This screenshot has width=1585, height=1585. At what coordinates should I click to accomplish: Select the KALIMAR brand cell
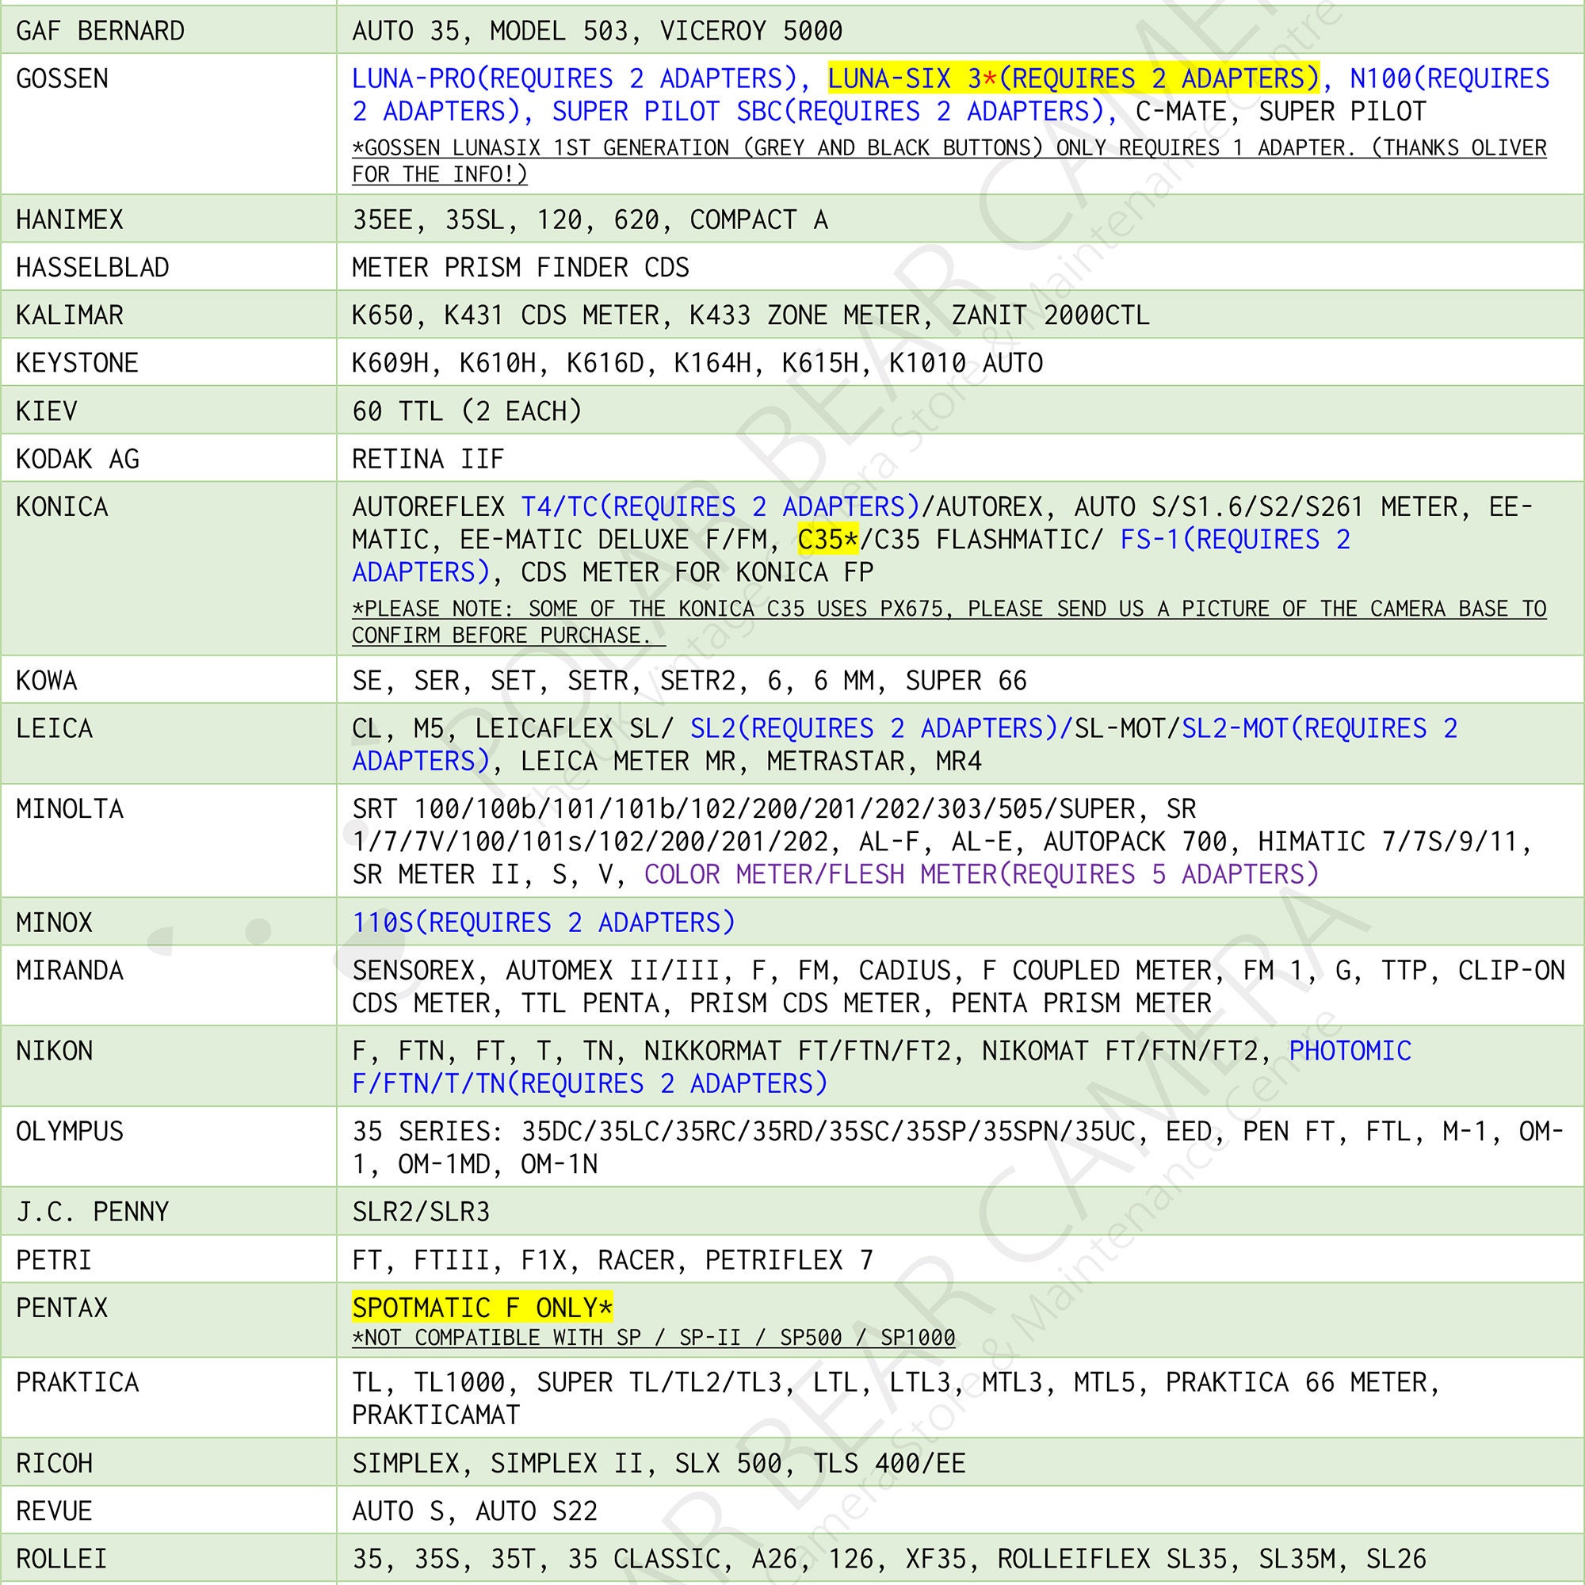(168, 314)
